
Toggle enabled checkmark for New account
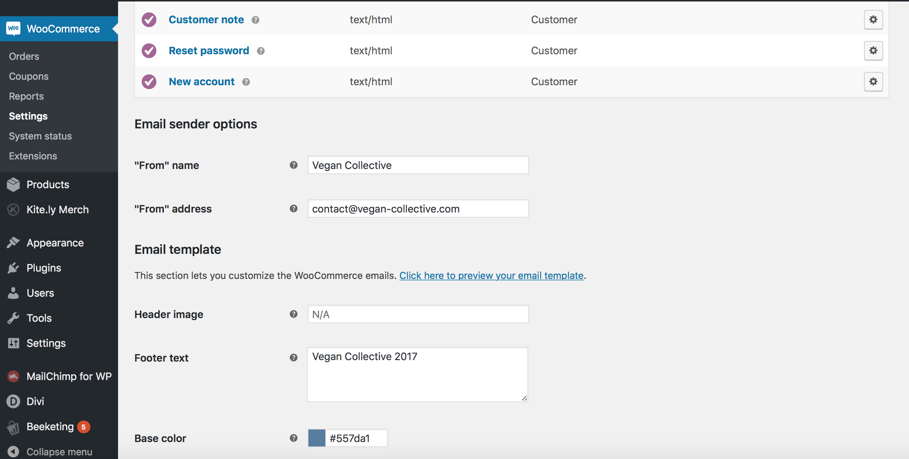pyautogui.click(x=149, y=82)
